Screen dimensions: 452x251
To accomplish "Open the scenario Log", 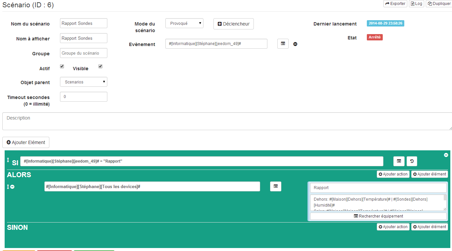I will coord(416,4).
